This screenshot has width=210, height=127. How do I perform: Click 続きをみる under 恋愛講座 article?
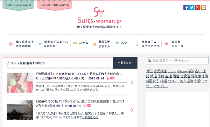tap(90, 90)
